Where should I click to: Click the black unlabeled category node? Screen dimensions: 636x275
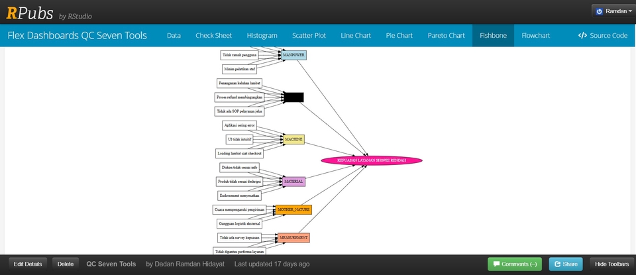pyautogui.click(x=293, y=97)
